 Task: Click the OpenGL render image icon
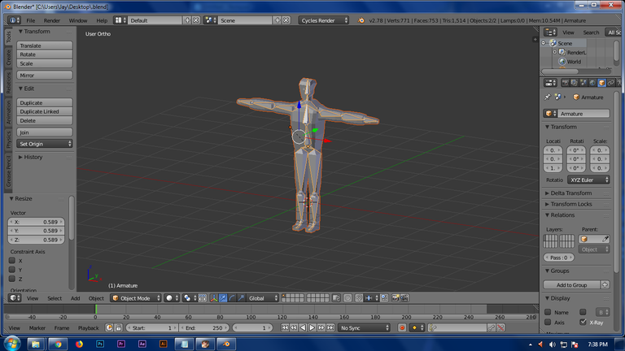coord(396,298)
